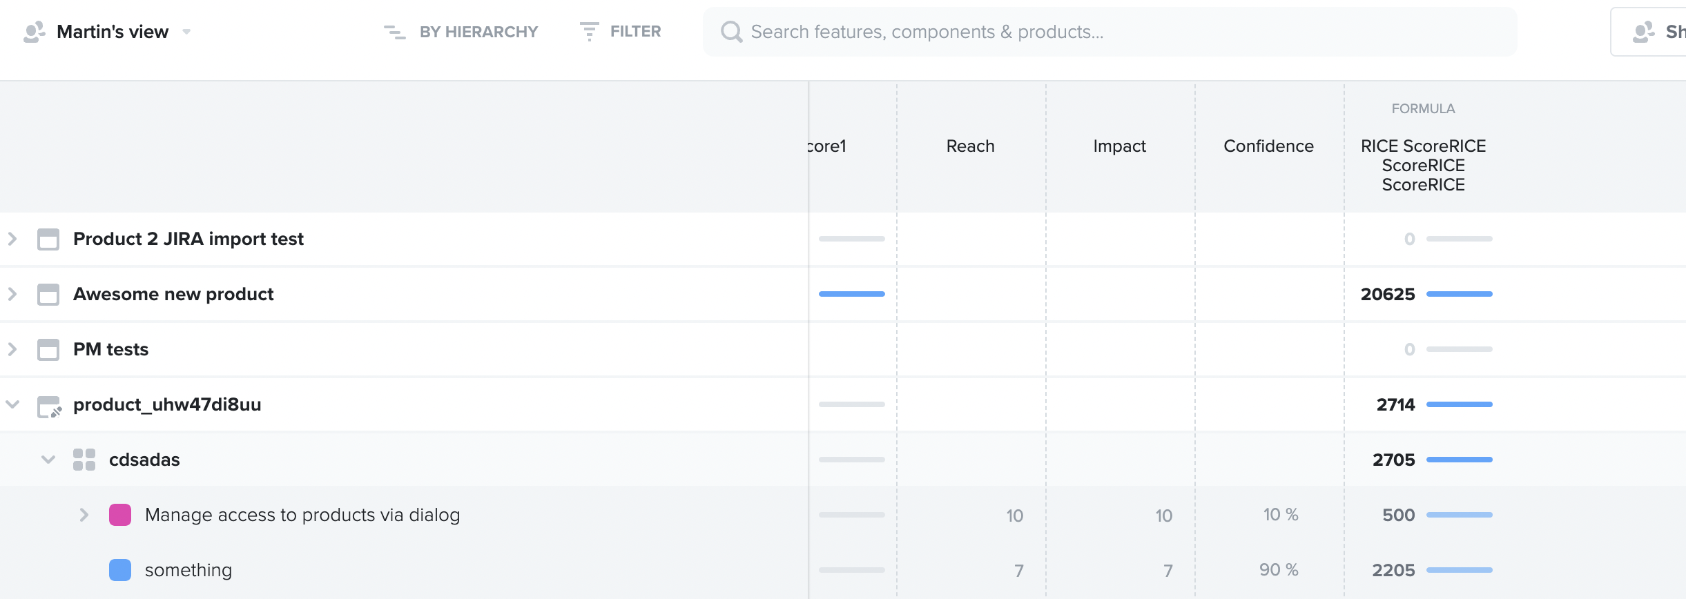Screen dimensions: 1686x599
Task: Click RICE score 0 for Product 2 JIRA
Action: click(x=1409, y=239)
